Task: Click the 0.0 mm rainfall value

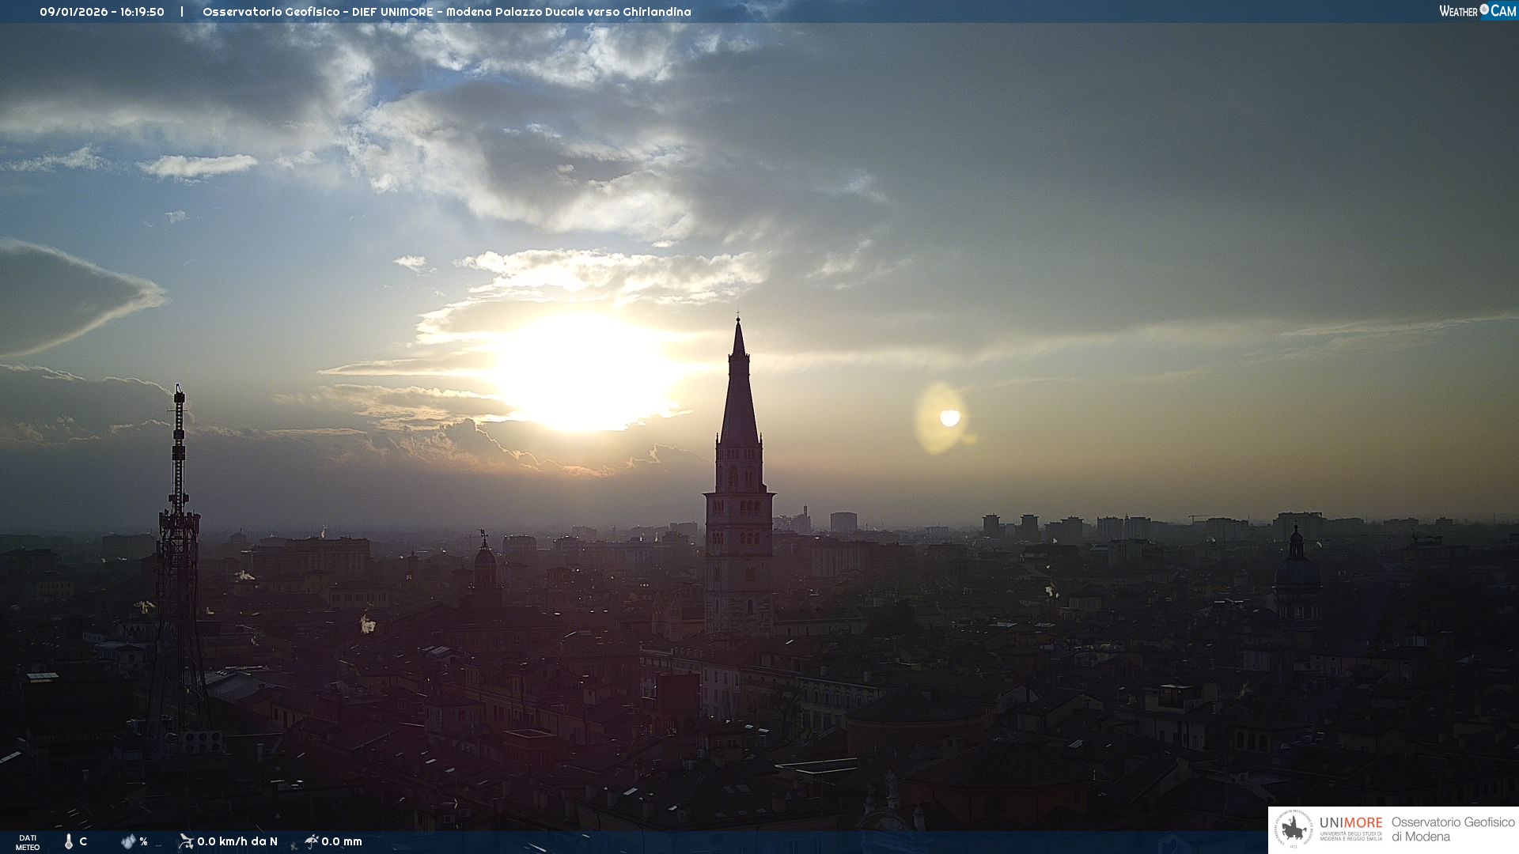Action: pyautogui.click(x=342, y=841)
